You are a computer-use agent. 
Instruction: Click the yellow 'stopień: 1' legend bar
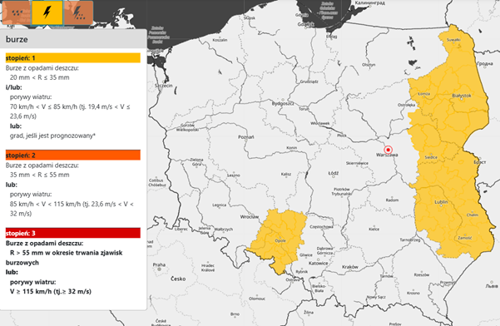pyautogui.click(x=73, y=57)
